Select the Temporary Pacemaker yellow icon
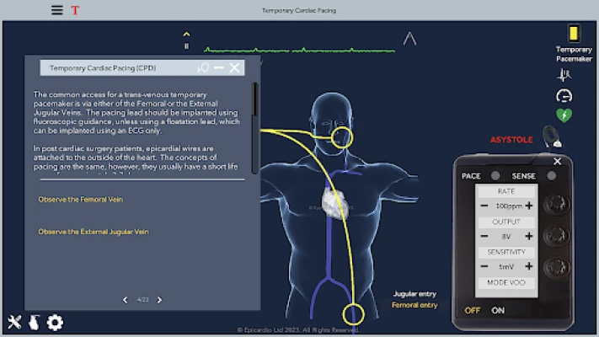599x337 pixels. [574, 33]
